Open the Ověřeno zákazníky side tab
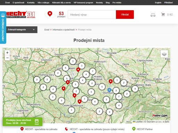Viewport: 178px width, 133px height. 3,27
